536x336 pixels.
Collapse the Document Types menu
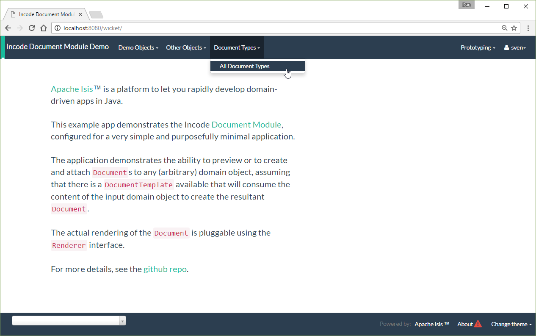tap(237, 47)
